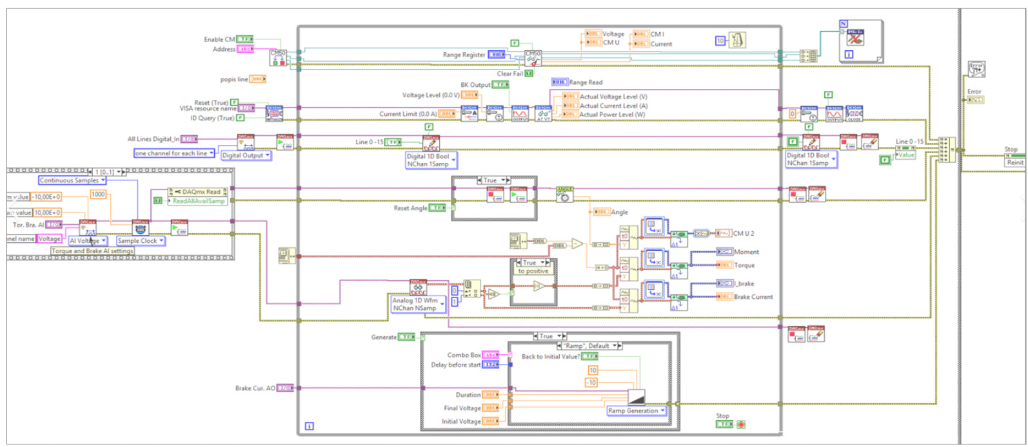
Task: Click the DAQmx Timing Sample Clock VI icon
Action: (140, 227)
